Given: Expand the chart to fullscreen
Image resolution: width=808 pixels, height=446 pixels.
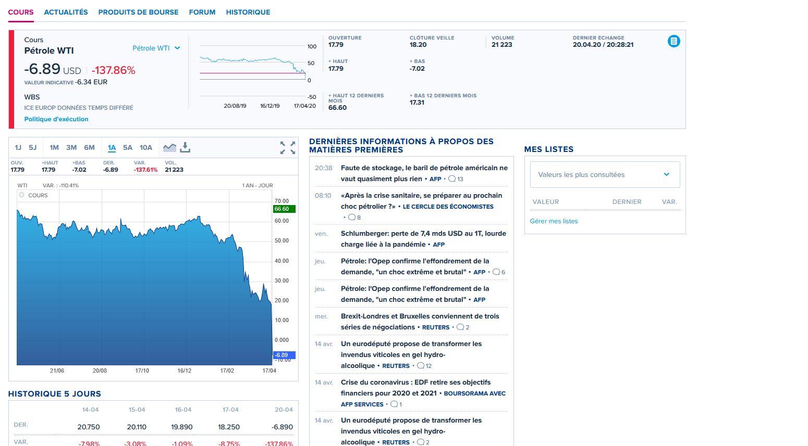Looking at the screenshot, I should click(287, 148).
